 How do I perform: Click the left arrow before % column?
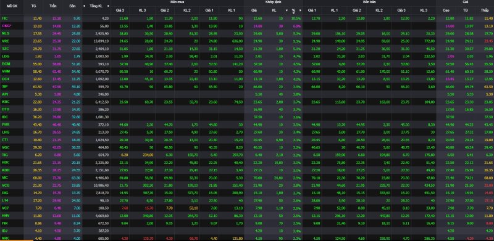coord(287,10)
